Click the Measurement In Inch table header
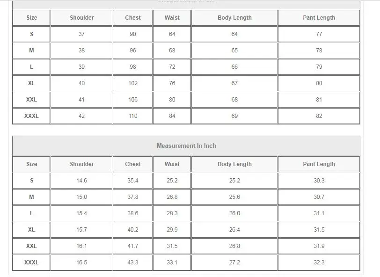The height and width of the screenshot is (277, 380). pyautogui.click(x=186, y=146)
